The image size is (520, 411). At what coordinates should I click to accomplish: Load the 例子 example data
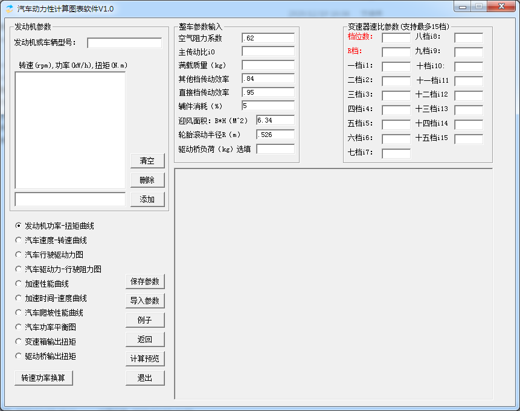coord(145,320)
